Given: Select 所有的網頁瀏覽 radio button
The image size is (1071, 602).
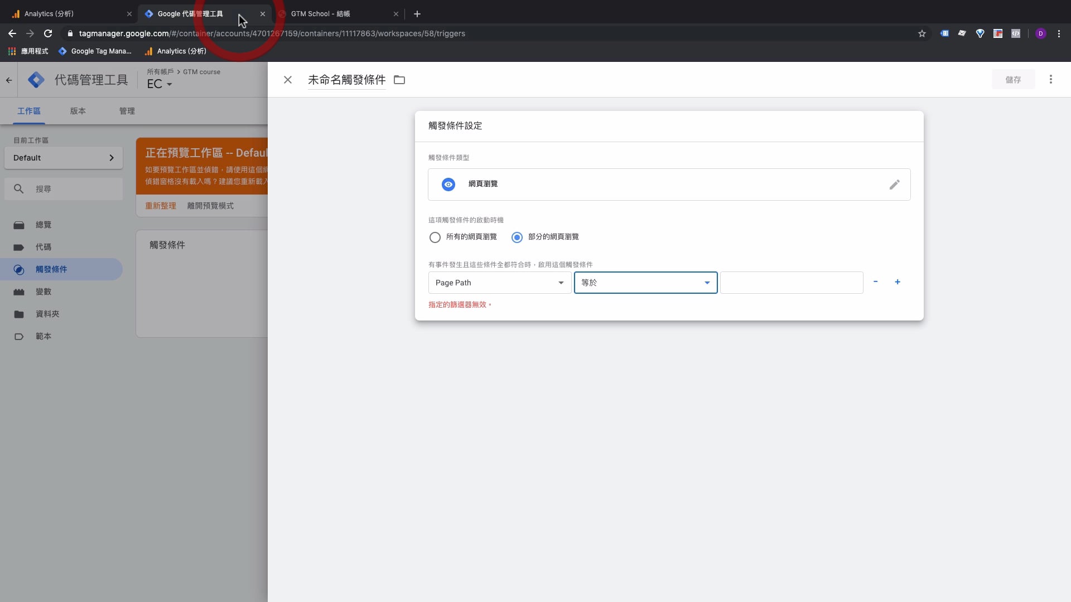Looking at the screenshot, I should click(x=435, y=237).
